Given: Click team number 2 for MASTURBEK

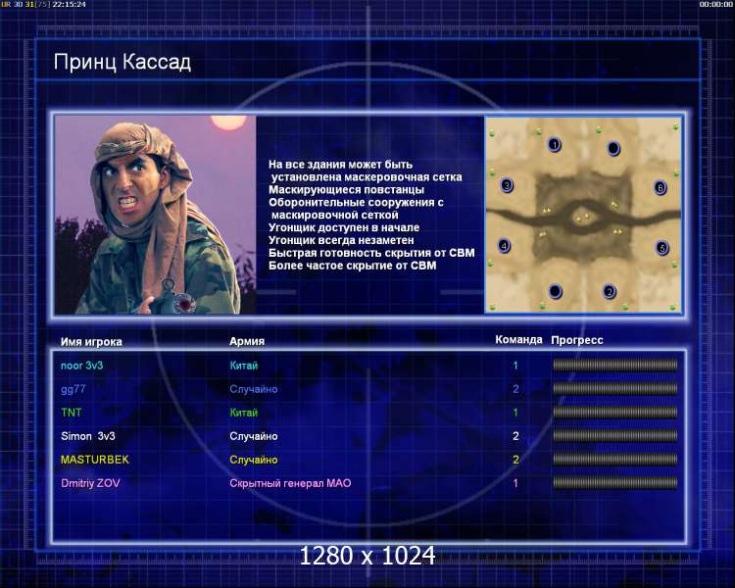Looking at the screenshot, I should coord(515,460).
